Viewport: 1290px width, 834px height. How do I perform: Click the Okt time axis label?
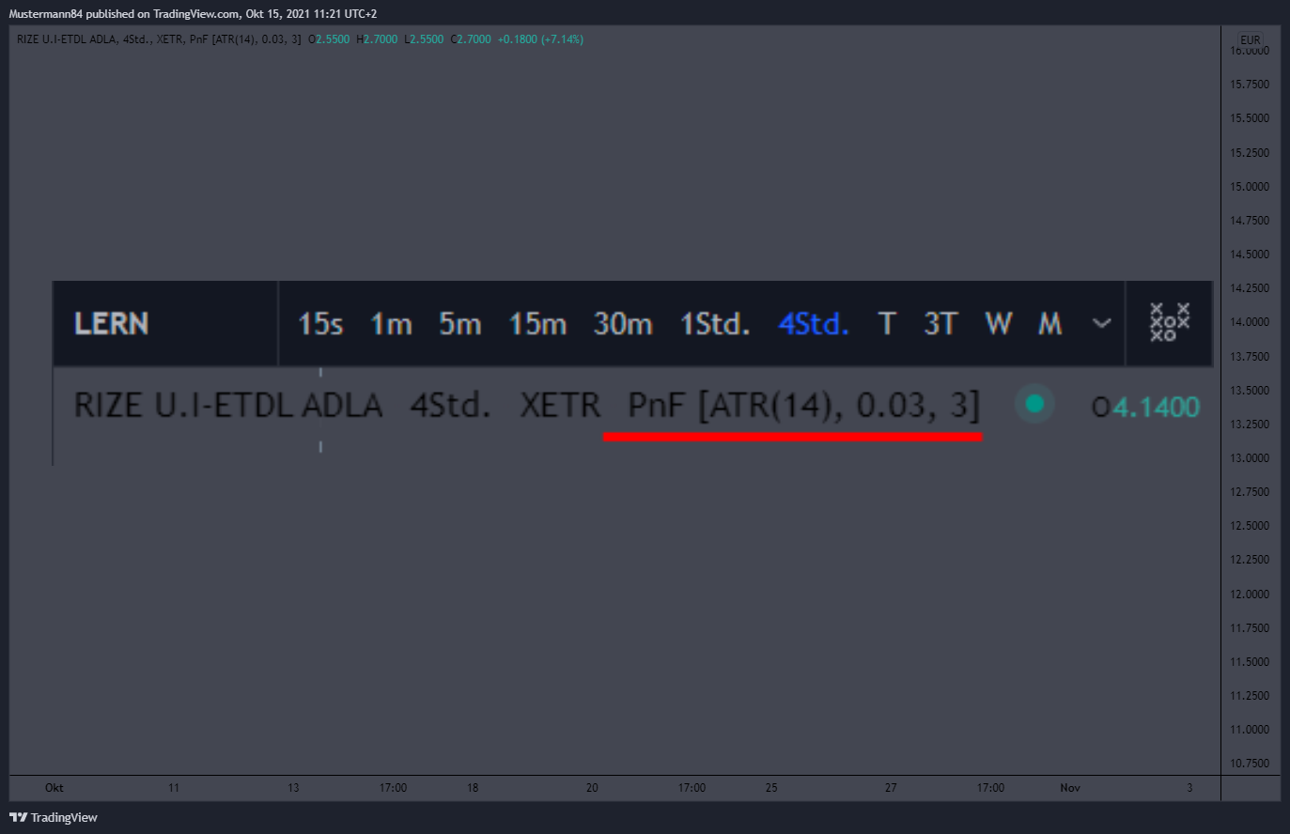54,788
